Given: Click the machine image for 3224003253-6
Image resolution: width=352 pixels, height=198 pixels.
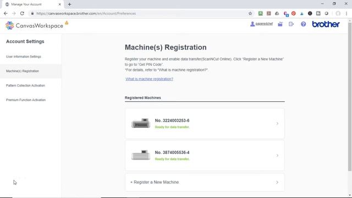Looking at the screenshot, I should pos(141,123).
